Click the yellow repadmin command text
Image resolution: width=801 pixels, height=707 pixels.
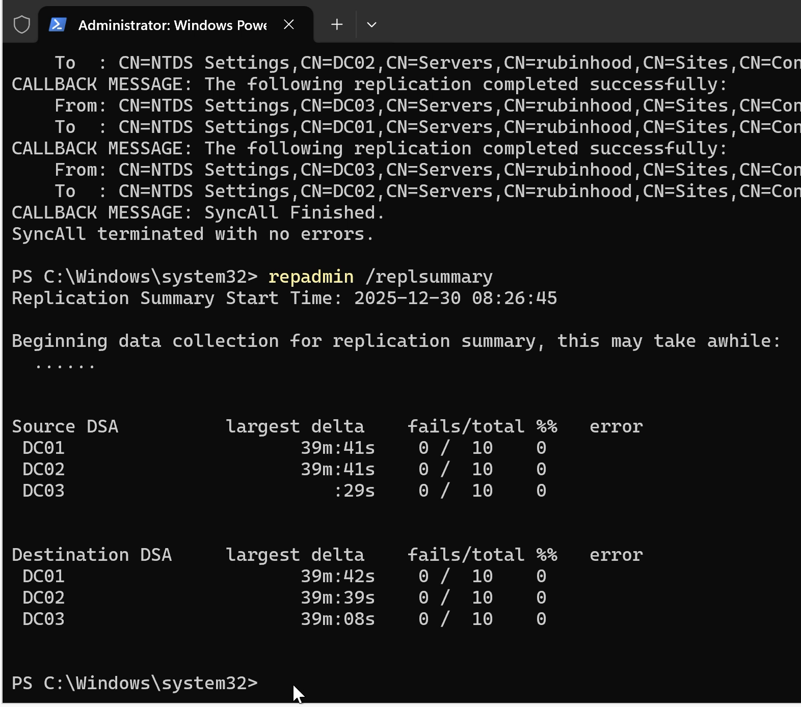310,277
